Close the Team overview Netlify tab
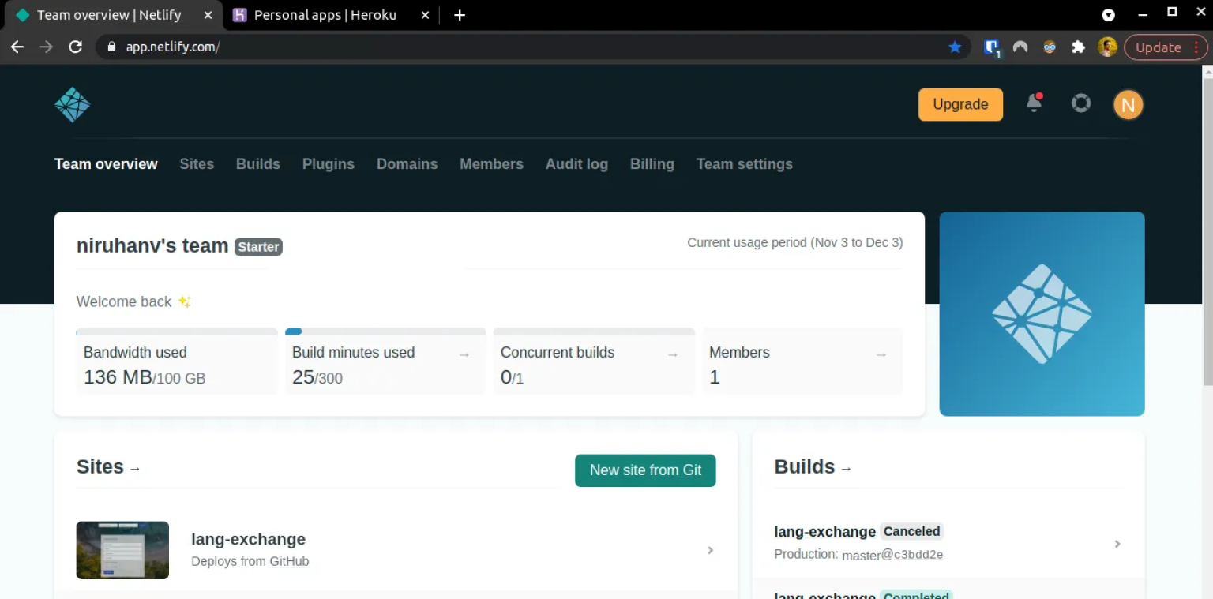 point(208,15)
